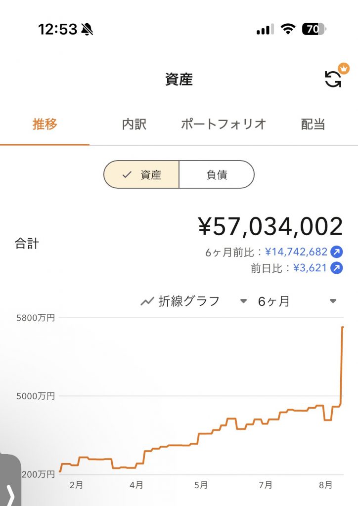358x506 pixels.
Task: Open the ポートフォリオ tab
Action: pyautogui.click(x=224, y=124)
